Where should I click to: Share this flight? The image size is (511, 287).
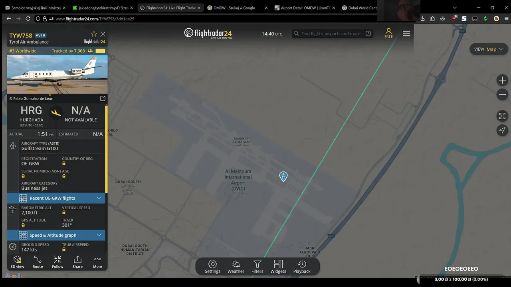[x=77, y=262]
